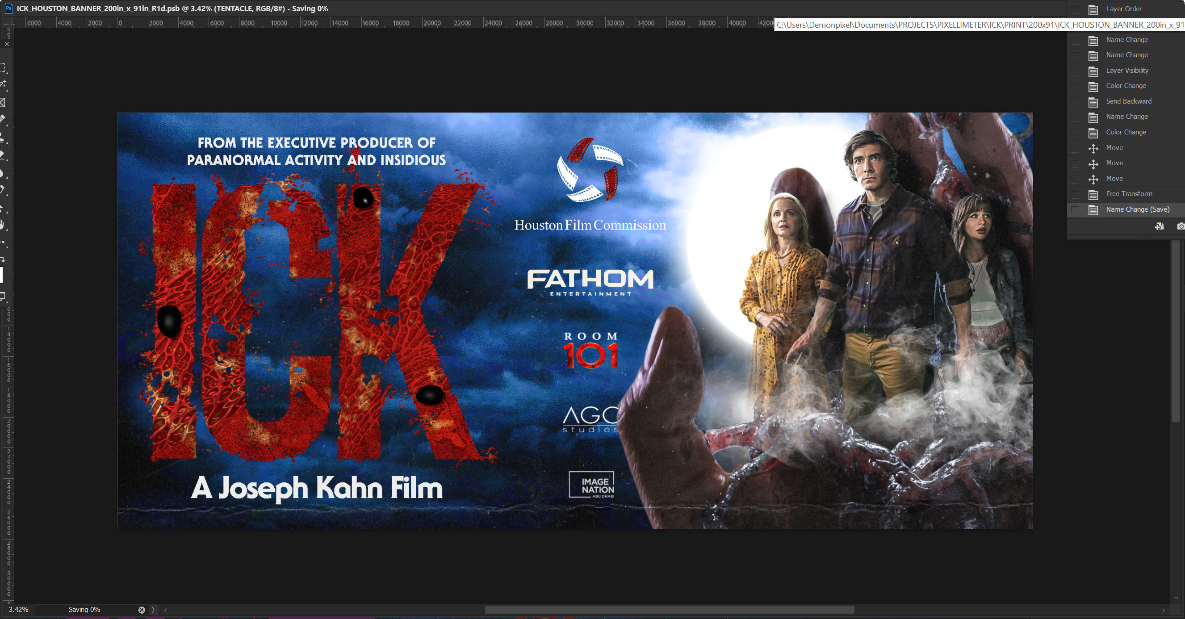Click the white foreground color swatch
This screenshot has width=1185, height=619.
click(x=1, y=275)
